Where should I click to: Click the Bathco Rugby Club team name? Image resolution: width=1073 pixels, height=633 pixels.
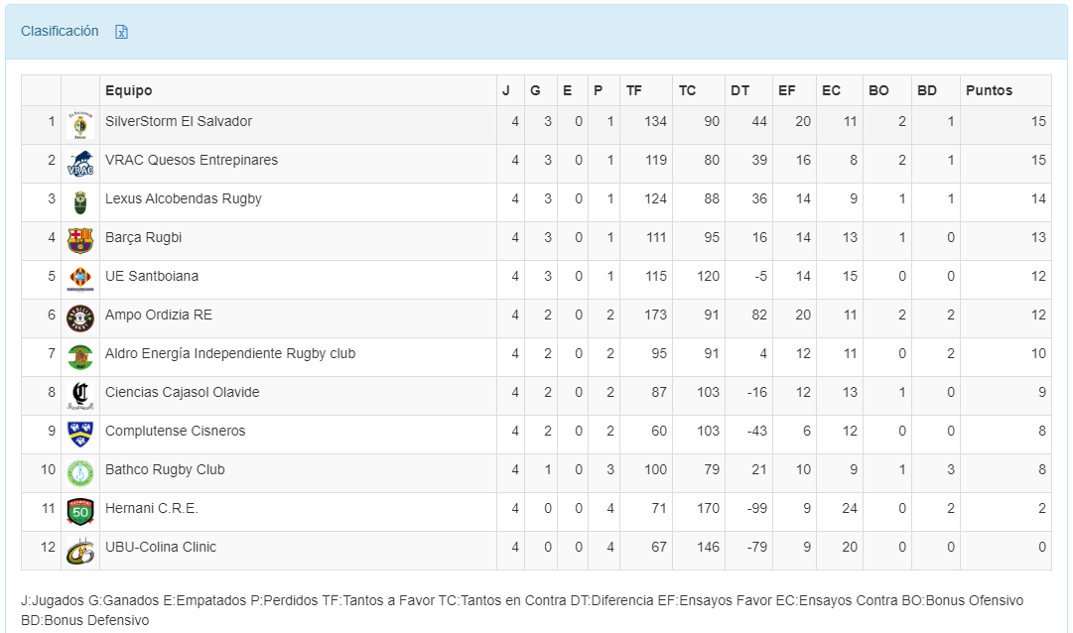pyautogui.click(x=165, y=470)
